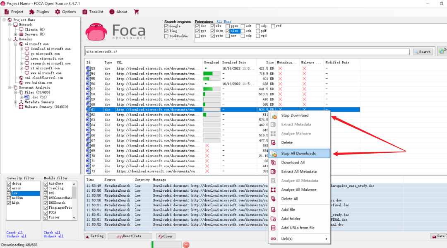Click Uncheck all under Severity filter
The image size is (447, 248).
16,236
